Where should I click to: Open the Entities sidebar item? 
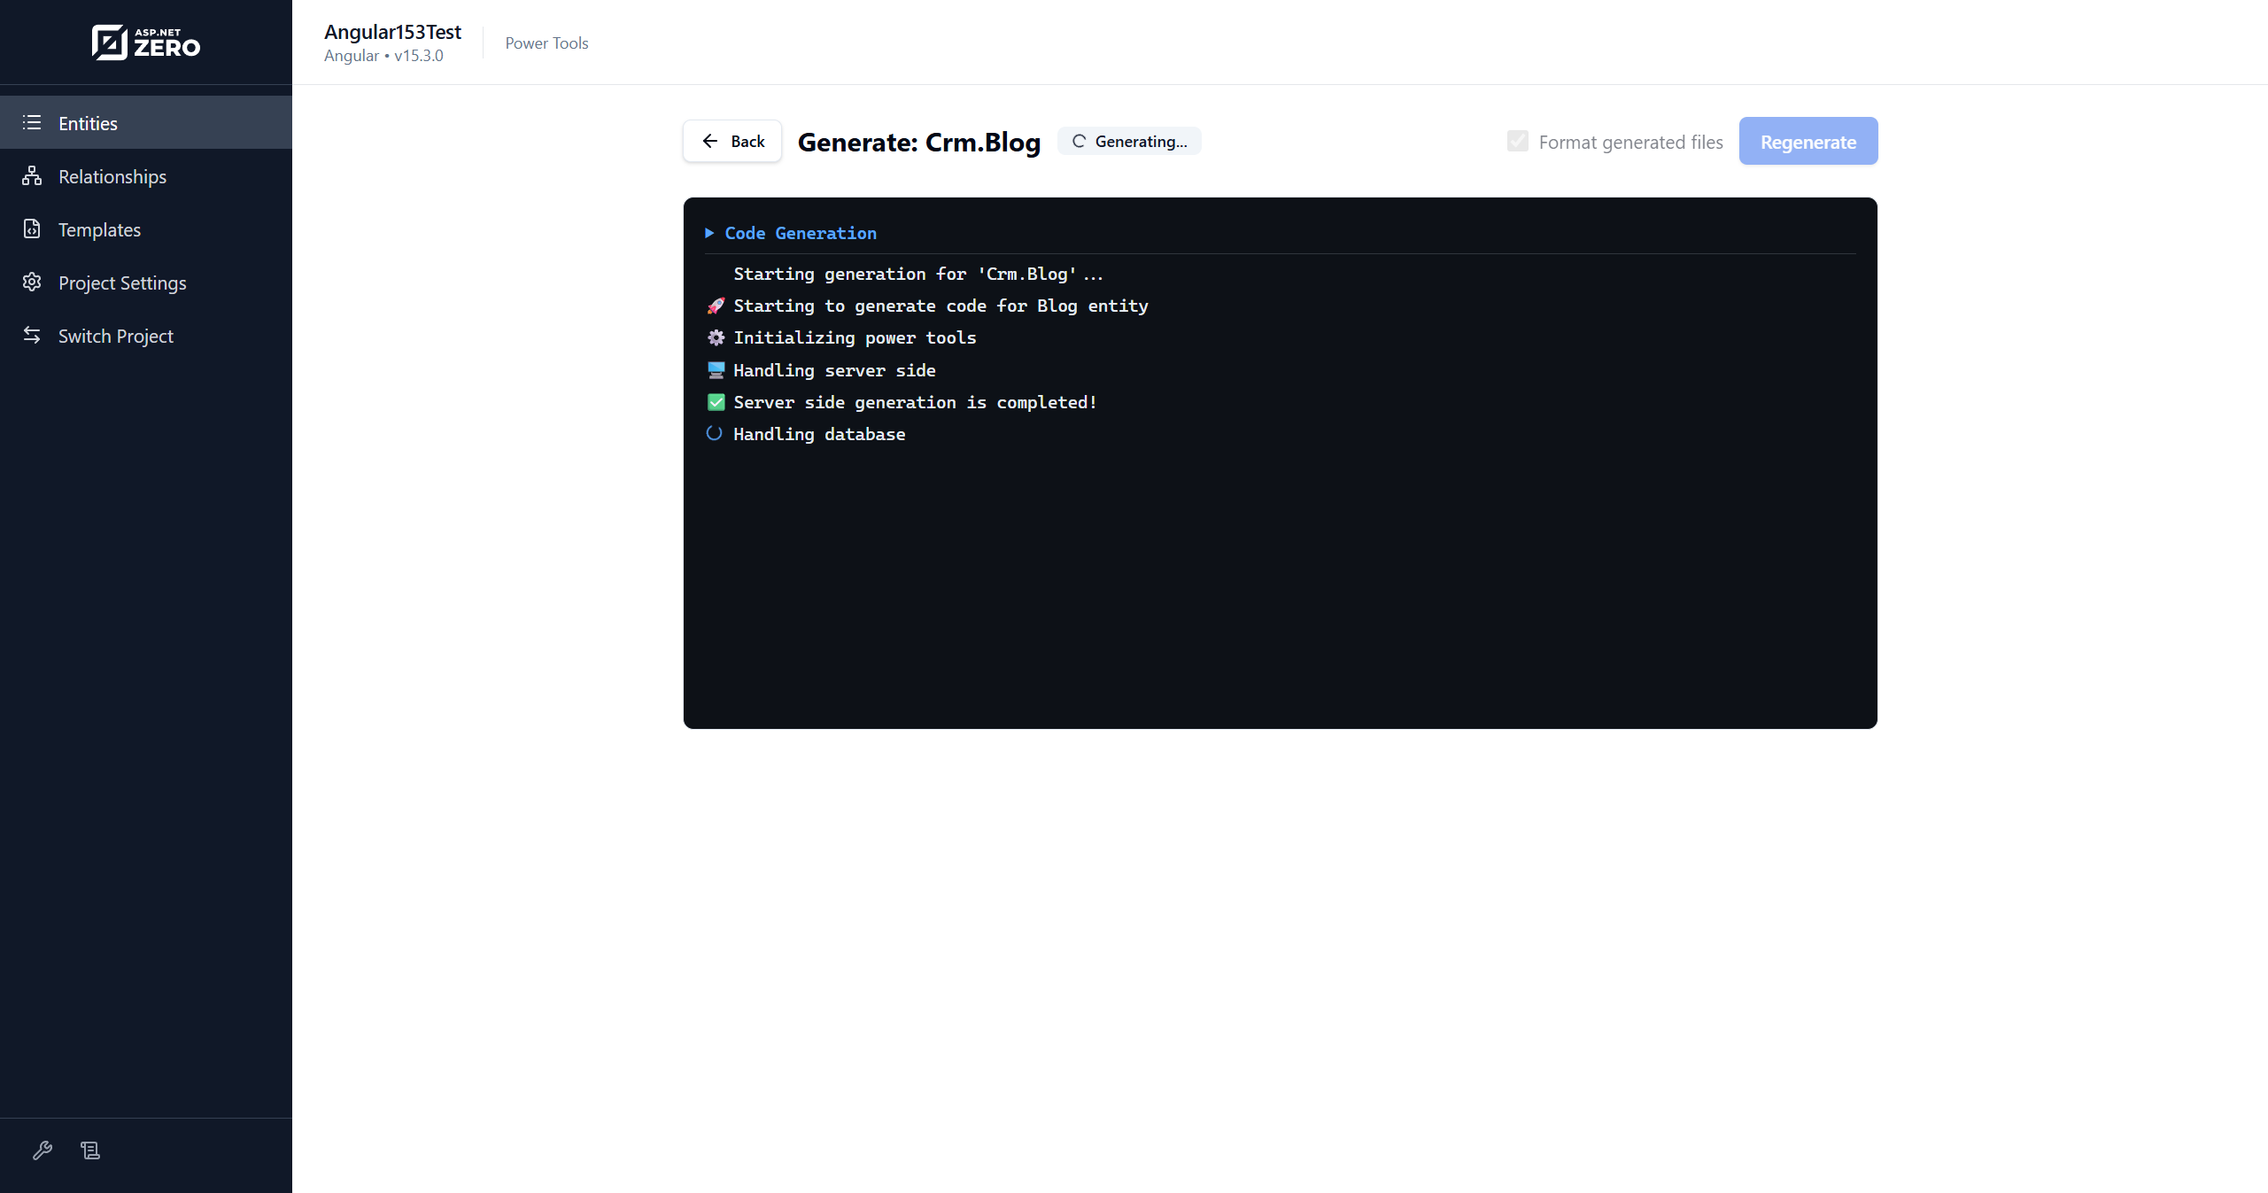pos(146,123)
